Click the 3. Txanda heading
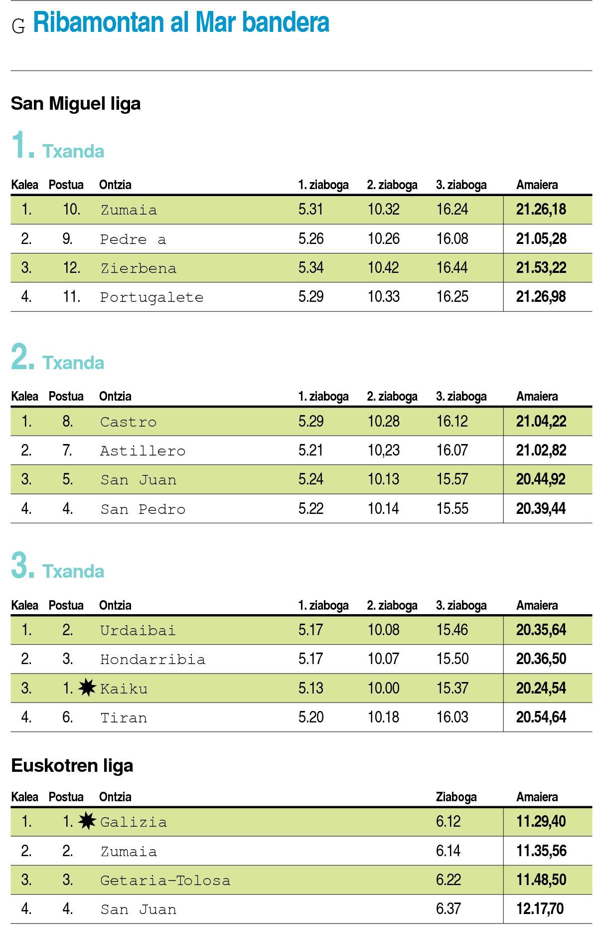 (58, 566)
